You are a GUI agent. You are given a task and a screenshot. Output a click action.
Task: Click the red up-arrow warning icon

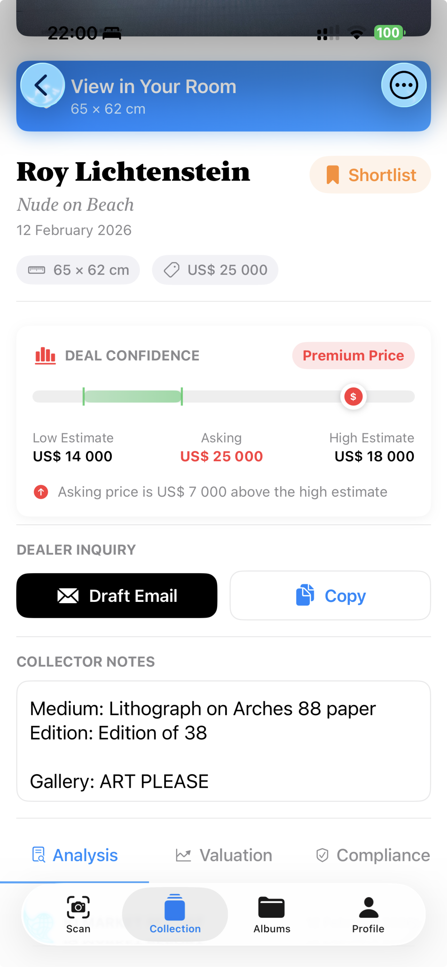pos(41,492)
